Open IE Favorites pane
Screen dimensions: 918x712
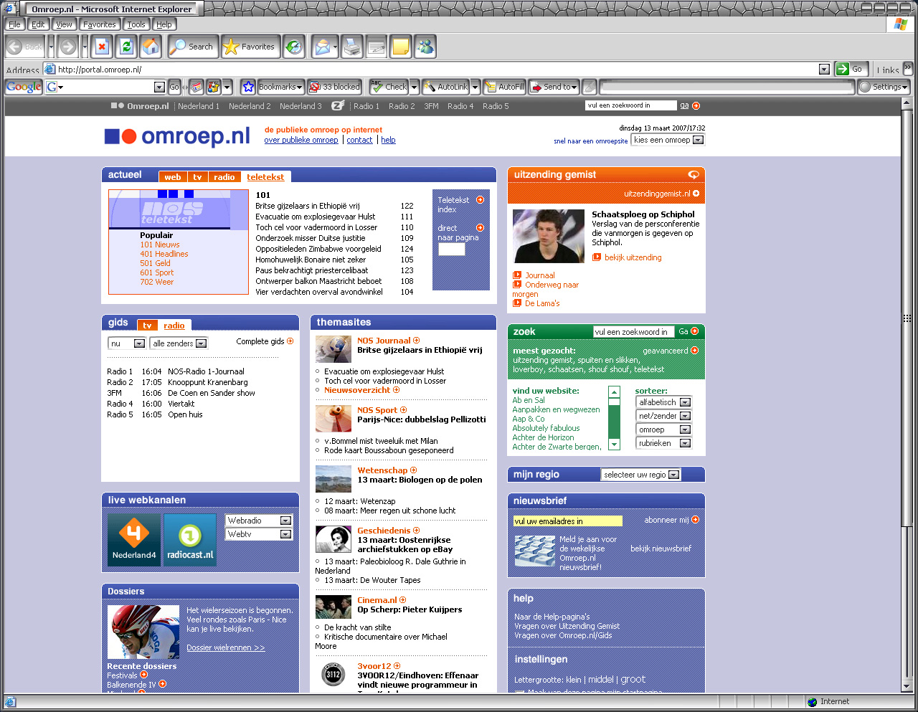(x=250, y=47)
